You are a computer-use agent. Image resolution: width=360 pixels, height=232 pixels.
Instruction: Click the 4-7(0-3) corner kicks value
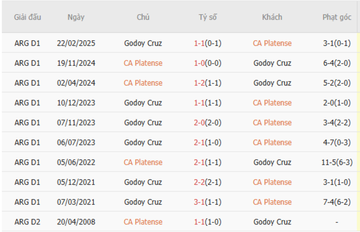tap(337, 142)
